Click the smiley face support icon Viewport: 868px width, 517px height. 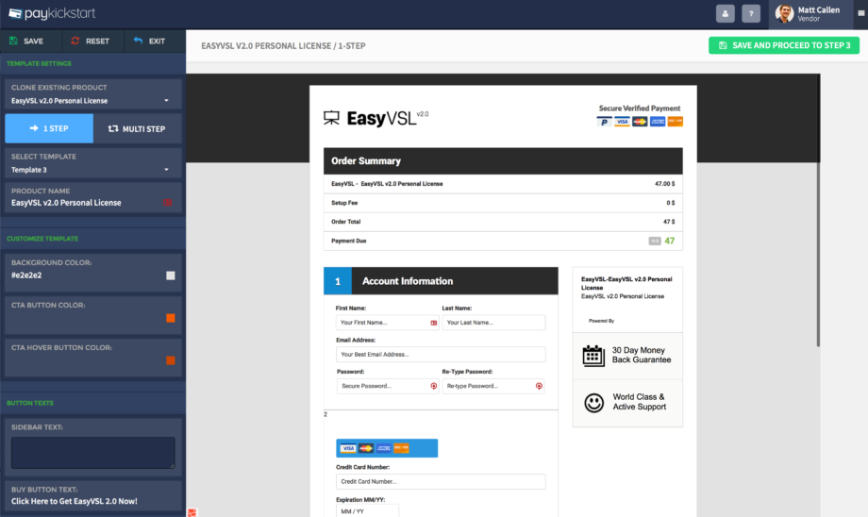click(594, 403)
